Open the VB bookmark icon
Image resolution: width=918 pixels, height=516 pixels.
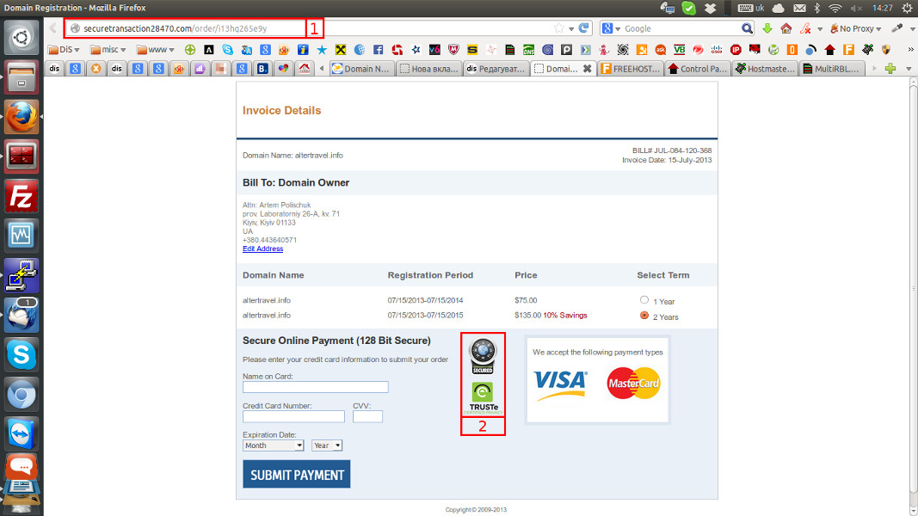point(679,50)
